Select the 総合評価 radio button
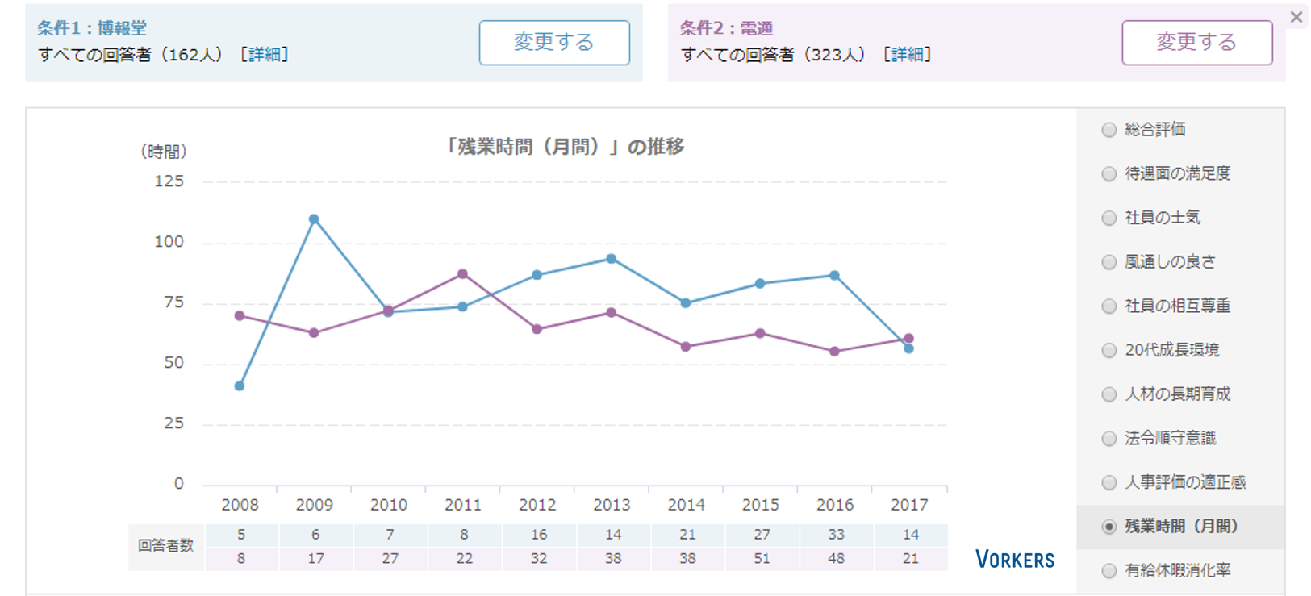1311x596 pixels. 1109,130
